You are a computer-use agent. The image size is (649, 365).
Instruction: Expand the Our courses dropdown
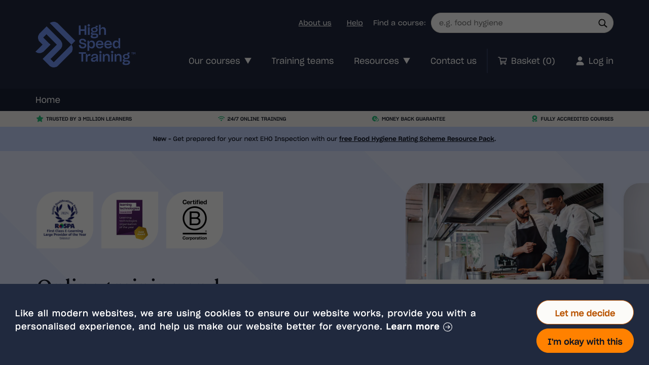[220, 61]
